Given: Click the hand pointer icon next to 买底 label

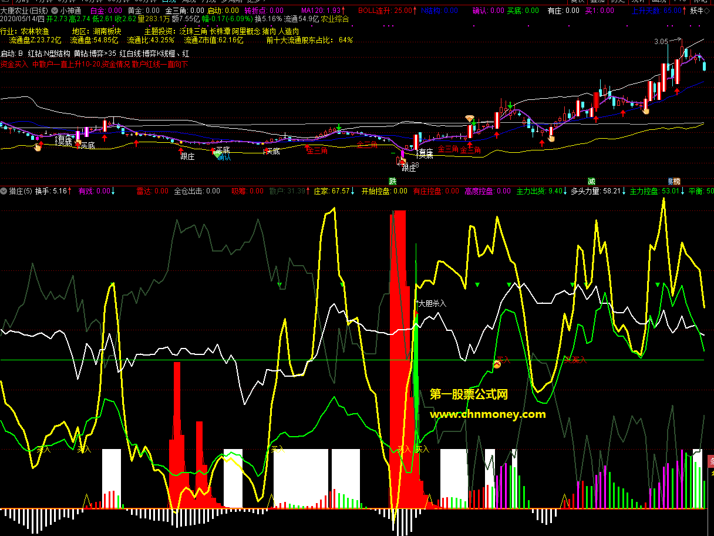Looking at the screenshot, I should 78,143.
